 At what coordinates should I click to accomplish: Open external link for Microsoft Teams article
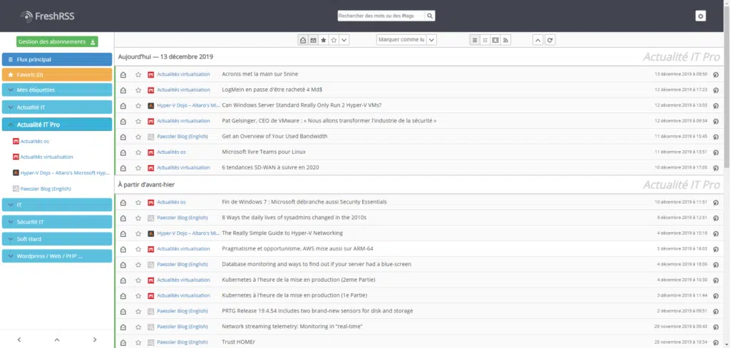(x=716, y=152)
